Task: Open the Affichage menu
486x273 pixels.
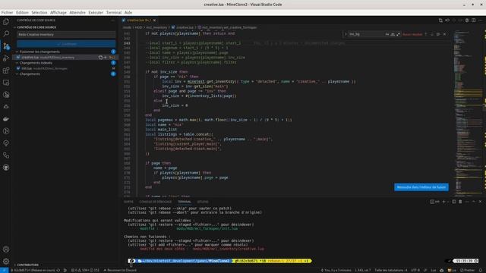Action: pyautogui.click(x=58, y=12)
